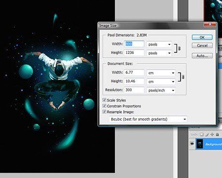Select the Background layer name
This screenshot has height=178, width=222.
tap(214, 144)
